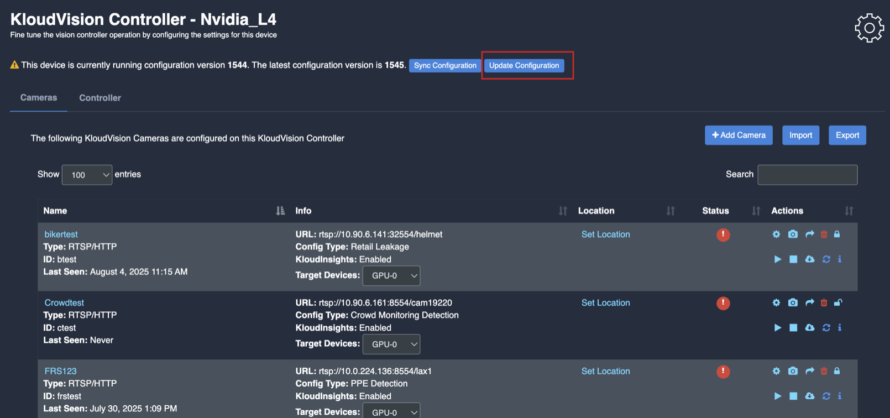Viewport: 890px width, 418px height.
Task: Open Target Devices dropdown for bikertest
Action: [x=391, y=275]
